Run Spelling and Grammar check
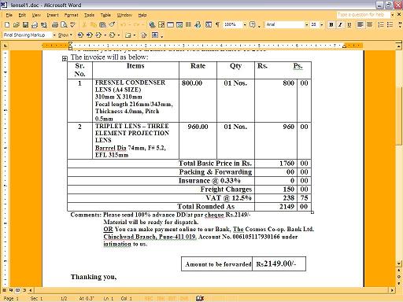This screenshot has height=302, width=403. click(72, 24)
